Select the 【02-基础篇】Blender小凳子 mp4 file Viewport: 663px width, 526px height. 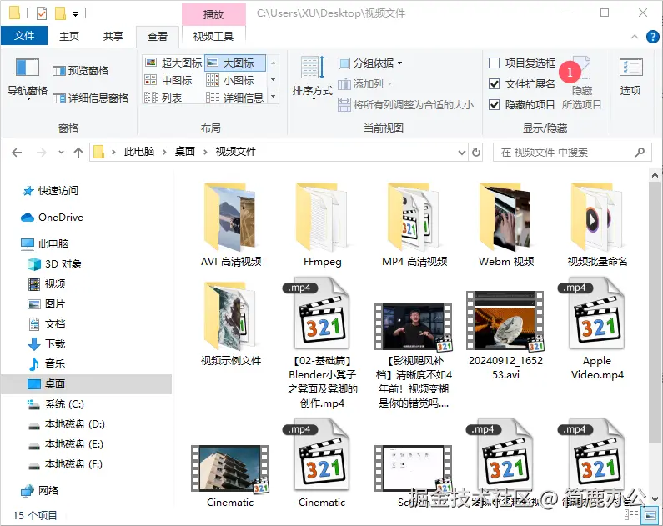322,343
